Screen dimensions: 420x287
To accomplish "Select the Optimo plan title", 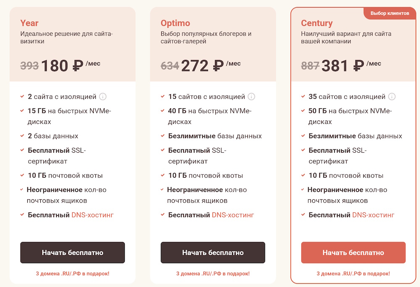I will tap(175, 23).
